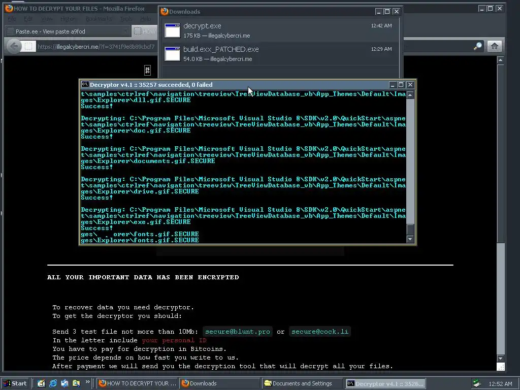Select the decrypt.exe download entry name

click(x=202, y=26)
